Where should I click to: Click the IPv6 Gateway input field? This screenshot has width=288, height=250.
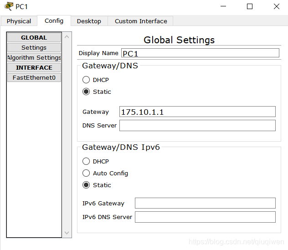[x=205, y=203]
